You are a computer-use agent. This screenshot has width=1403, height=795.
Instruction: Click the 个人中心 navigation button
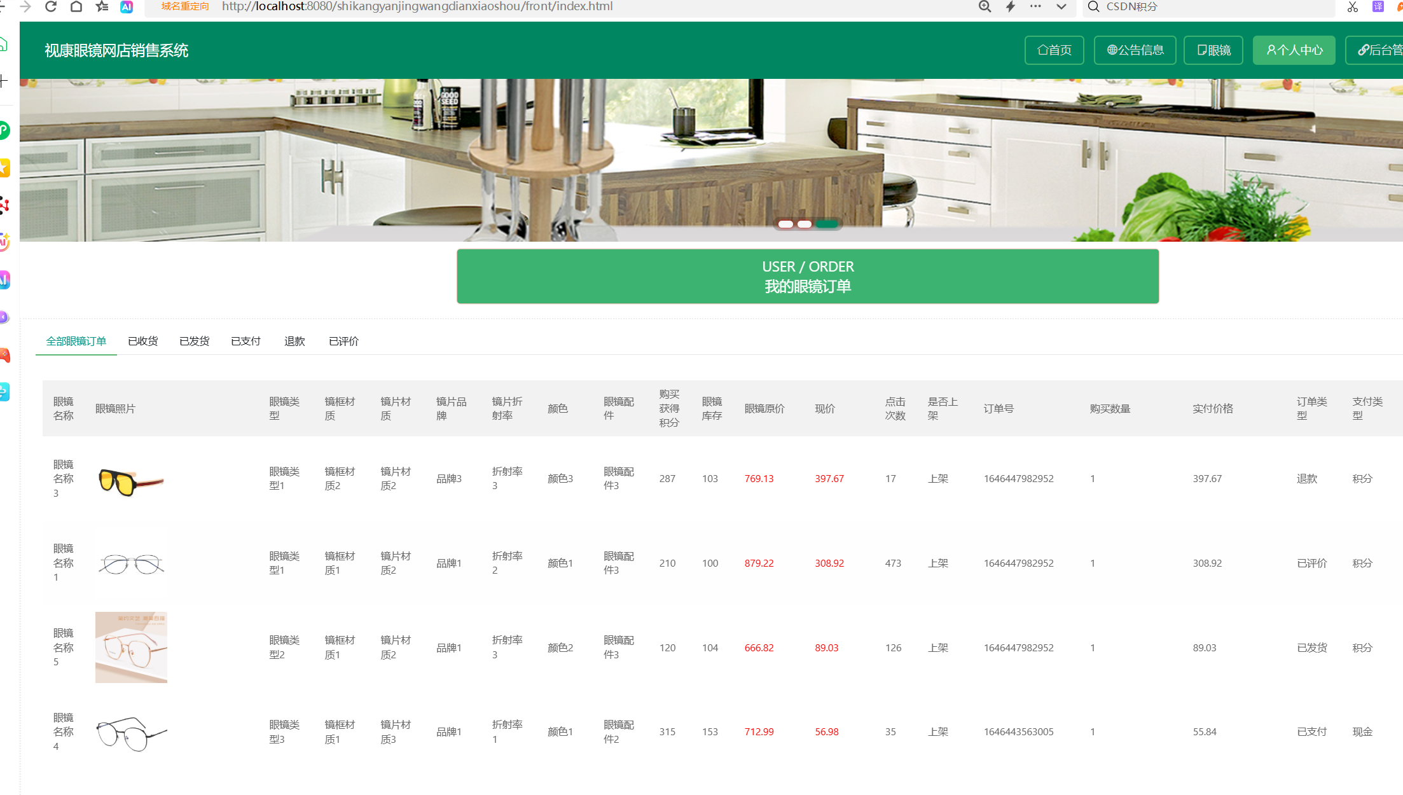point(1294,50)
